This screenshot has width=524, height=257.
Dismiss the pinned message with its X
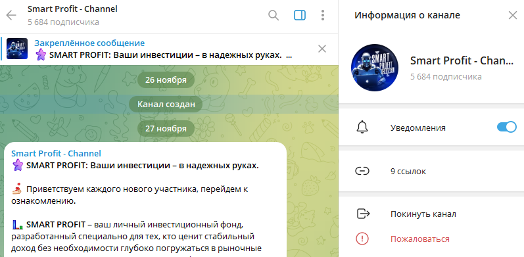coord(322,49)
